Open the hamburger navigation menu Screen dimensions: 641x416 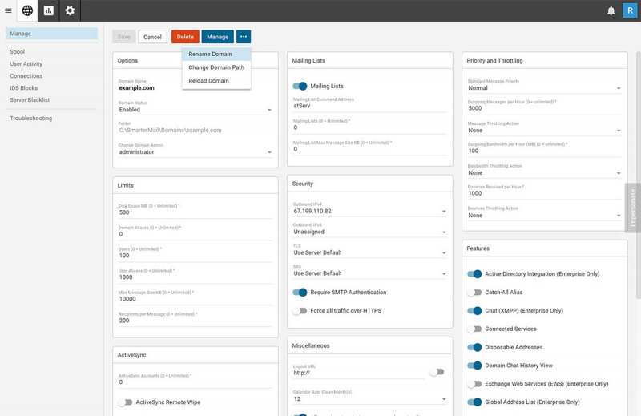9,10
